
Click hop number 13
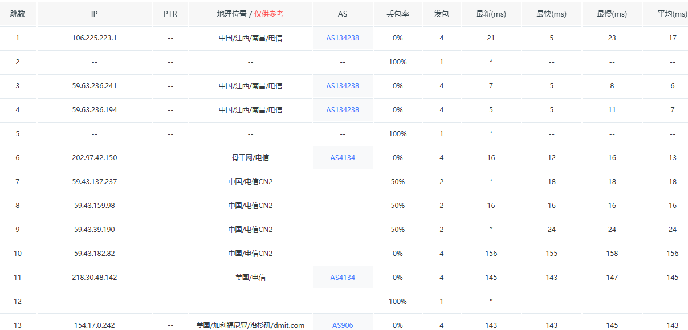(x=18, y=325)
